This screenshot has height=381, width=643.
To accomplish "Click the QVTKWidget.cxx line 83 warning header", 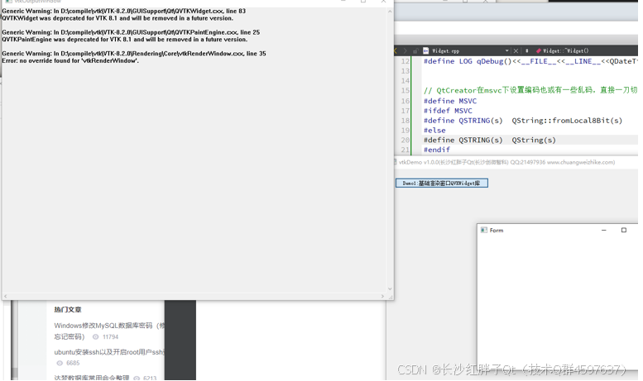I will (123, 11).
